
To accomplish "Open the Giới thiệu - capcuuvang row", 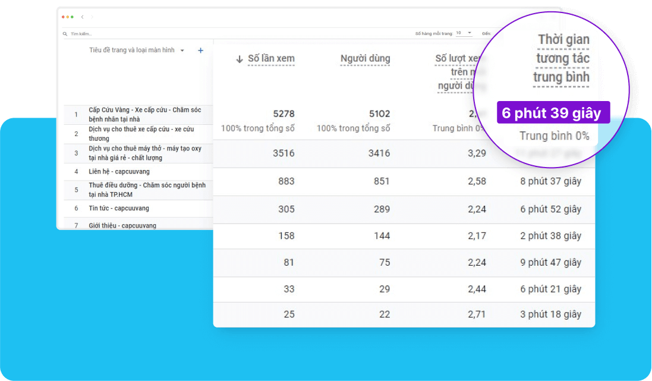I will pyautogui.click(x=138, y=225).
